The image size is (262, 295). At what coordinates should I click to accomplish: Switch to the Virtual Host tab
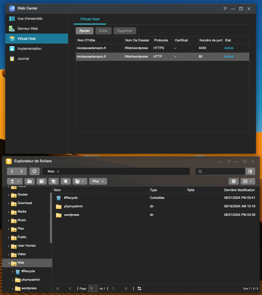(x=90, y=19)
